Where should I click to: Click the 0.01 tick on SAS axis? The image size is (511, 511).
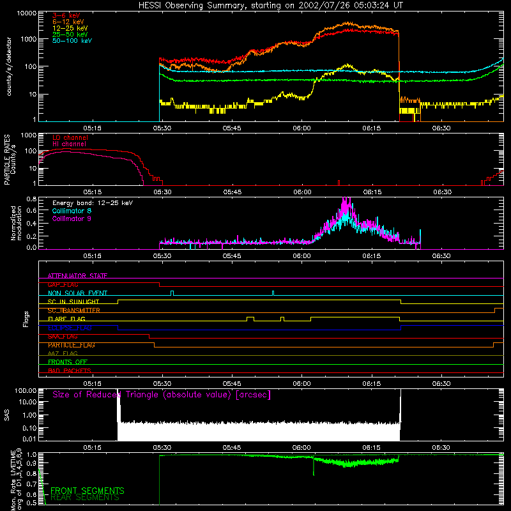[29, 439]
